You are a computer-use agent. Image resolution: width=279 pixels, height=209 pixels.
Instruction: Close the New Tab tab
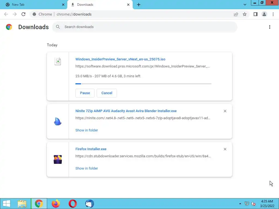[x=63, y=5]
